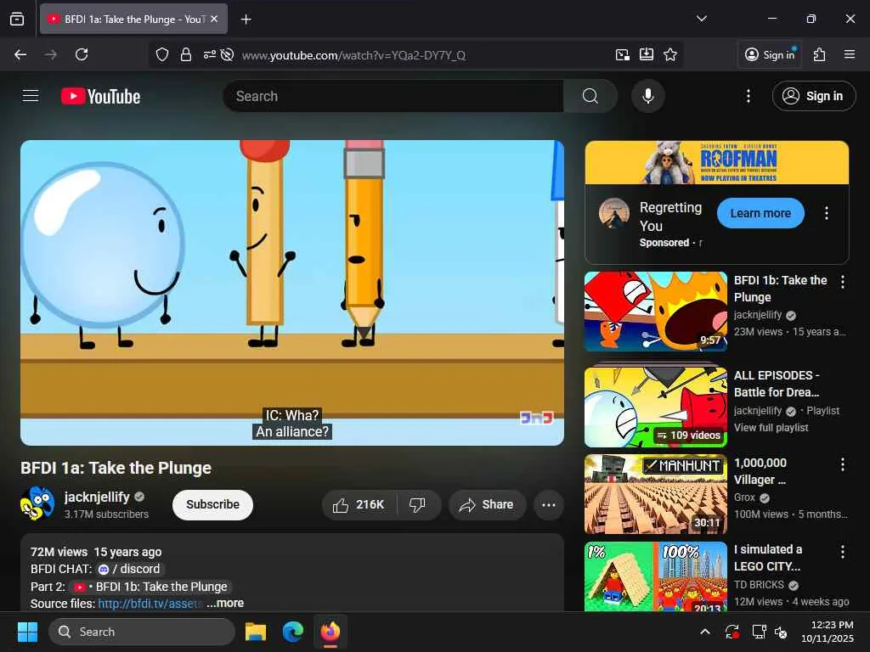Open the Regretting You ad options menu
The width and height of the screenshot is (870, 652).
point(826,213)
